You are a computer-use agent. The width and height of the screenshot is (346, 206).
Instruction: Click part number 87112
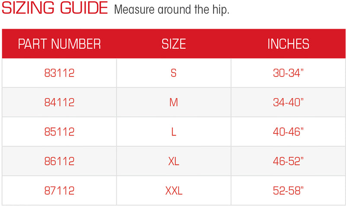click(x=59, y=190)
